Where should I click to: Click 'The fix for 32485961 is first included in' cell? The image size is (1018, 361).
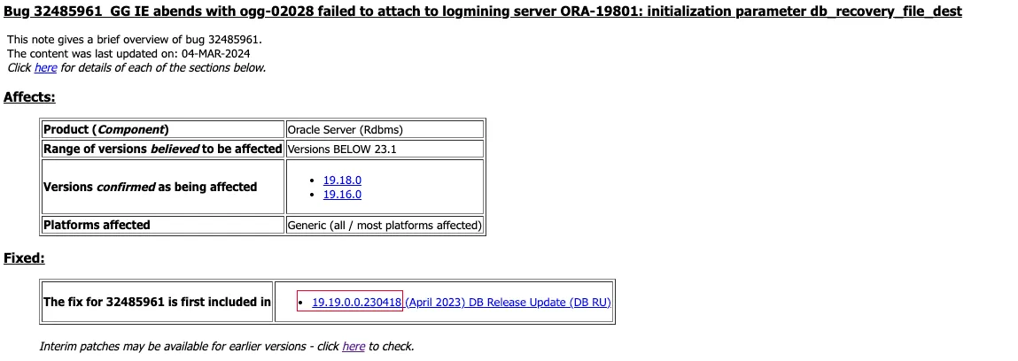(157, 303)
